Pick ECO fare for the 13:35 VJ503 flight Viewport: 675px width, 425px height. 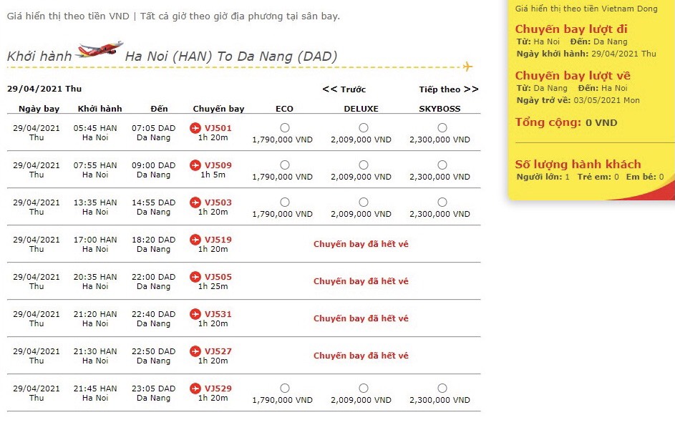[285, 202]
